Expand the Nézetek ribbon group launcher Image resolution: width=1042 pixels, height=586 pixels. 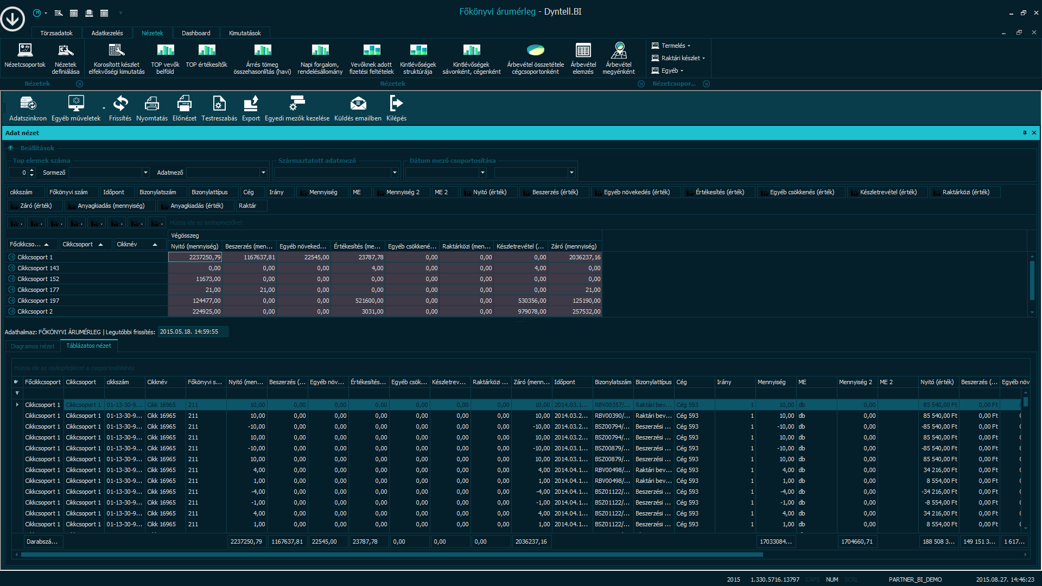(x=641, y=84)
